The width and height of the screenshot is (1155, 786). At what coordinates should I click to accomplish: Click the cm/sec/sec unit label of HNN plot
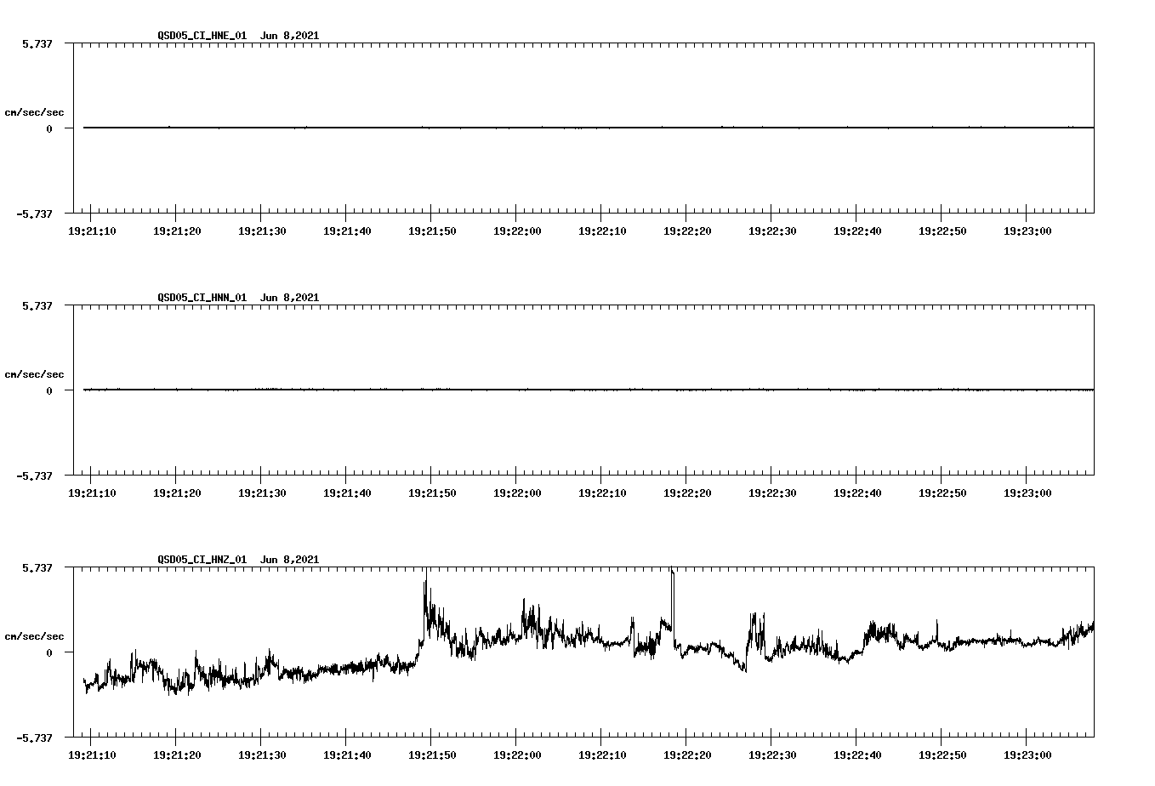click(x=34, y=374)
